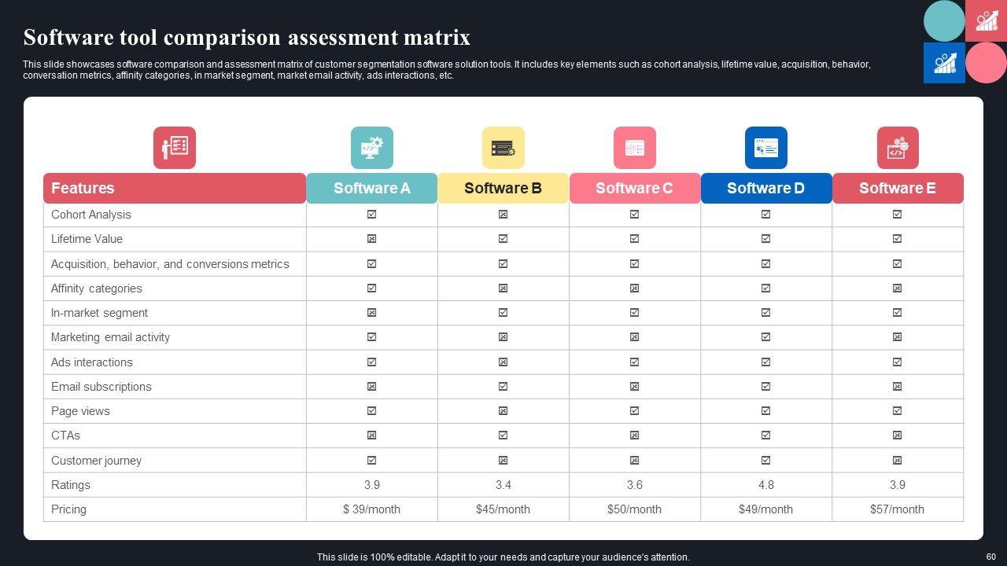Click the Software E code gear icon
The height and width of the screenshot is (566, 1007).
898,148
